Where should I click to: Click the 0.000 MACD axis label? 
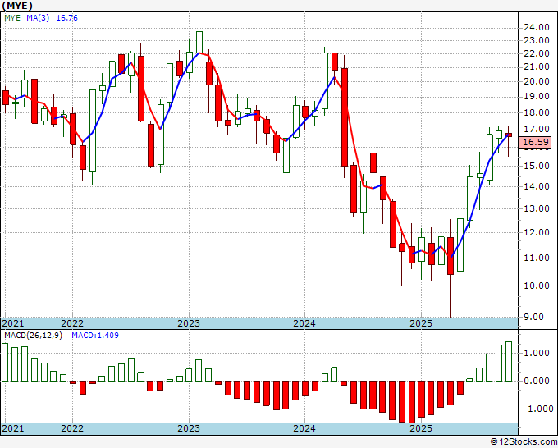coord(537,381)
